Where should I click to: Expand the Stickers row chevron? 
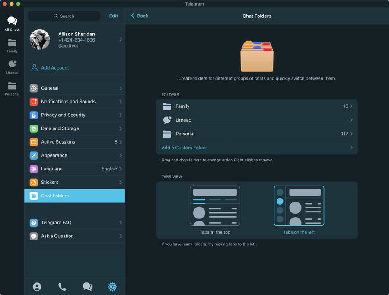click(x=121, y=182)
